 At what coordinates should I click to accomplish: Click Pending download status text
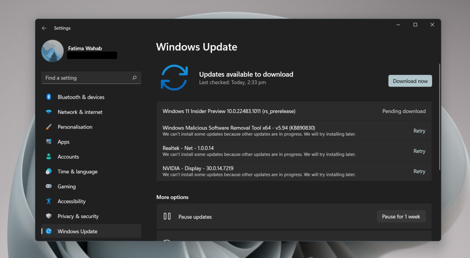pyautogui.click(x=404, y=111)
